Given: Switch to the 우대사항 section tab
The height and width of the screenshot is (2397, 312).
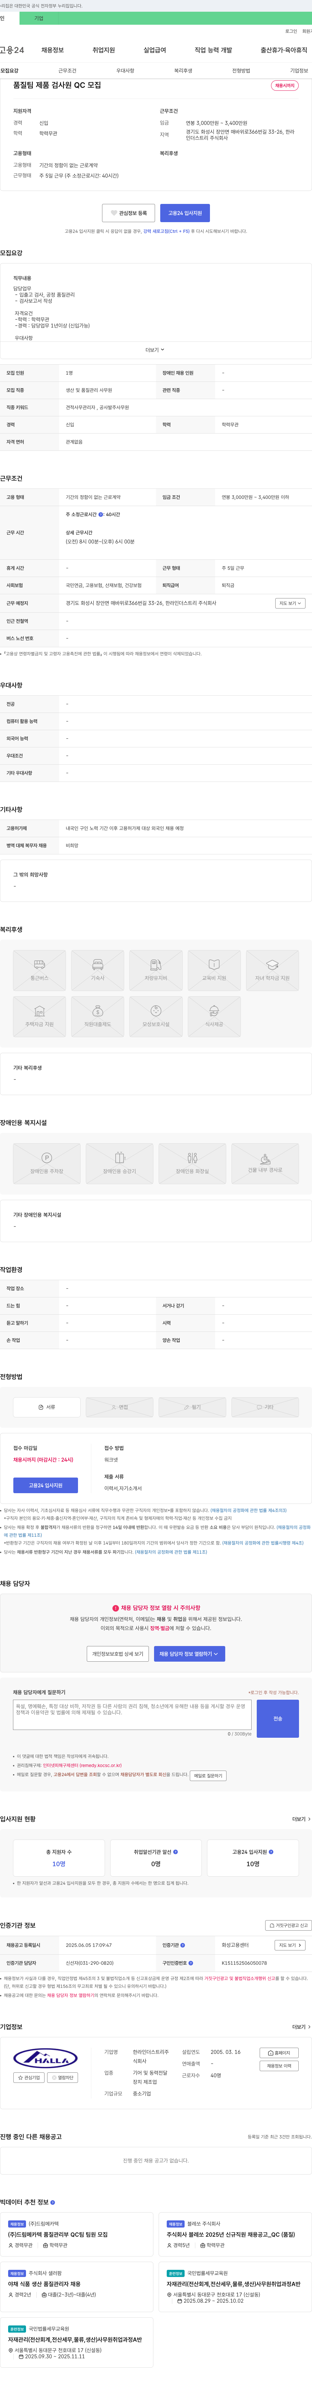Looking at the screenshot, I should [125, 71].
